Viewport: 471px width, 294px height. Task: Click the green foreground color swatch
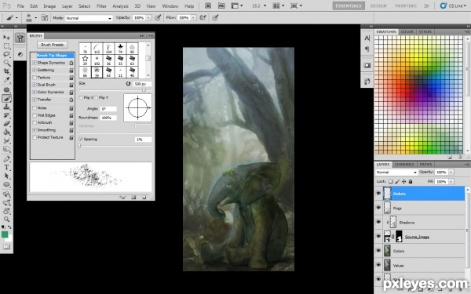[5, 234]
